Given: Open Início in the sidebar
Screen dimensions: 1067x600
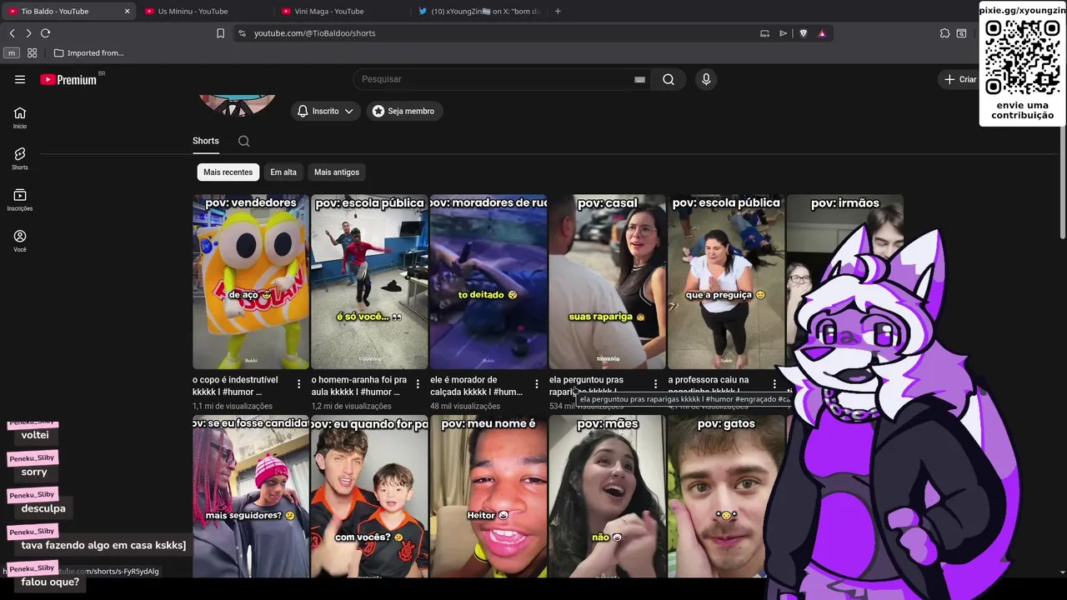Looking at the screenshot, I should (x=20, y=117).
